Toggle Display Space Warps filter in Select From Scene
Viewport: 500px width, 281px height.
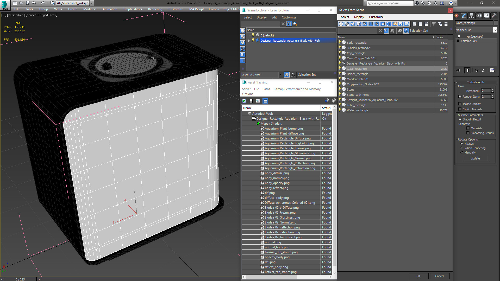click(371, 24)
